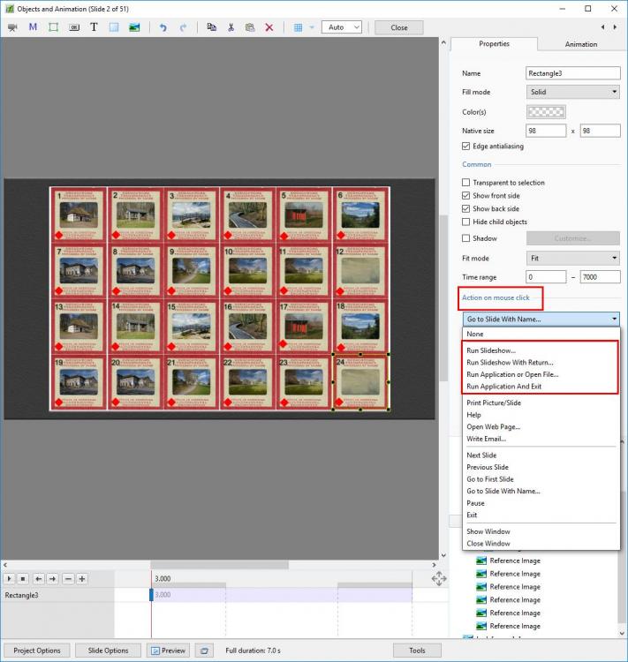Click the Slide Options button
Screen dimensions: 628x662
[x=108, y=651]
